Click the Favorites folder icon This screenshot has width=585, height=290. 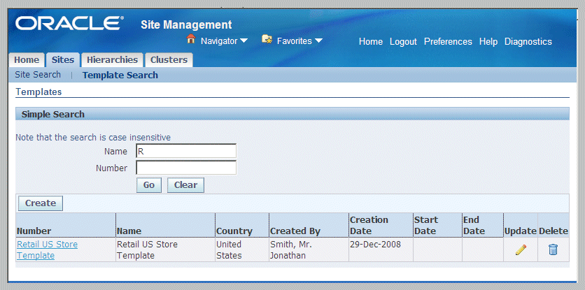[x=267, y=39]
